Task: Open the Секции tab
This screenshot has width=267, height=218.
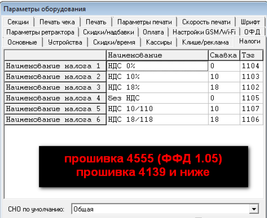Action: pyautogui.click(x=18, y=22)
